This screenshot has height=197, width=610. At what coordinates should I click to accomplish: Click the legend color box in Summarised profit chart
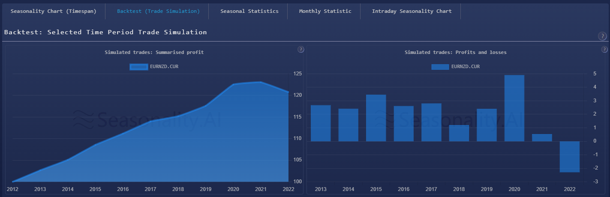139,66
